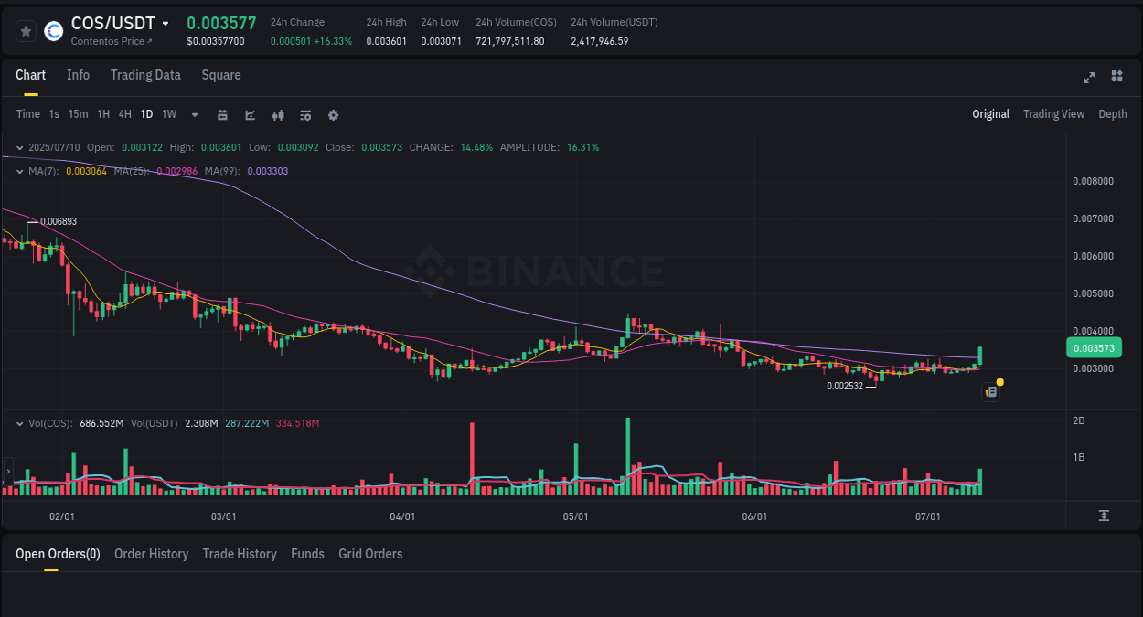This screenshot has width=1143, height=617.
Task: Open the chart layout widgets icon
Action: click(1116, 78)
